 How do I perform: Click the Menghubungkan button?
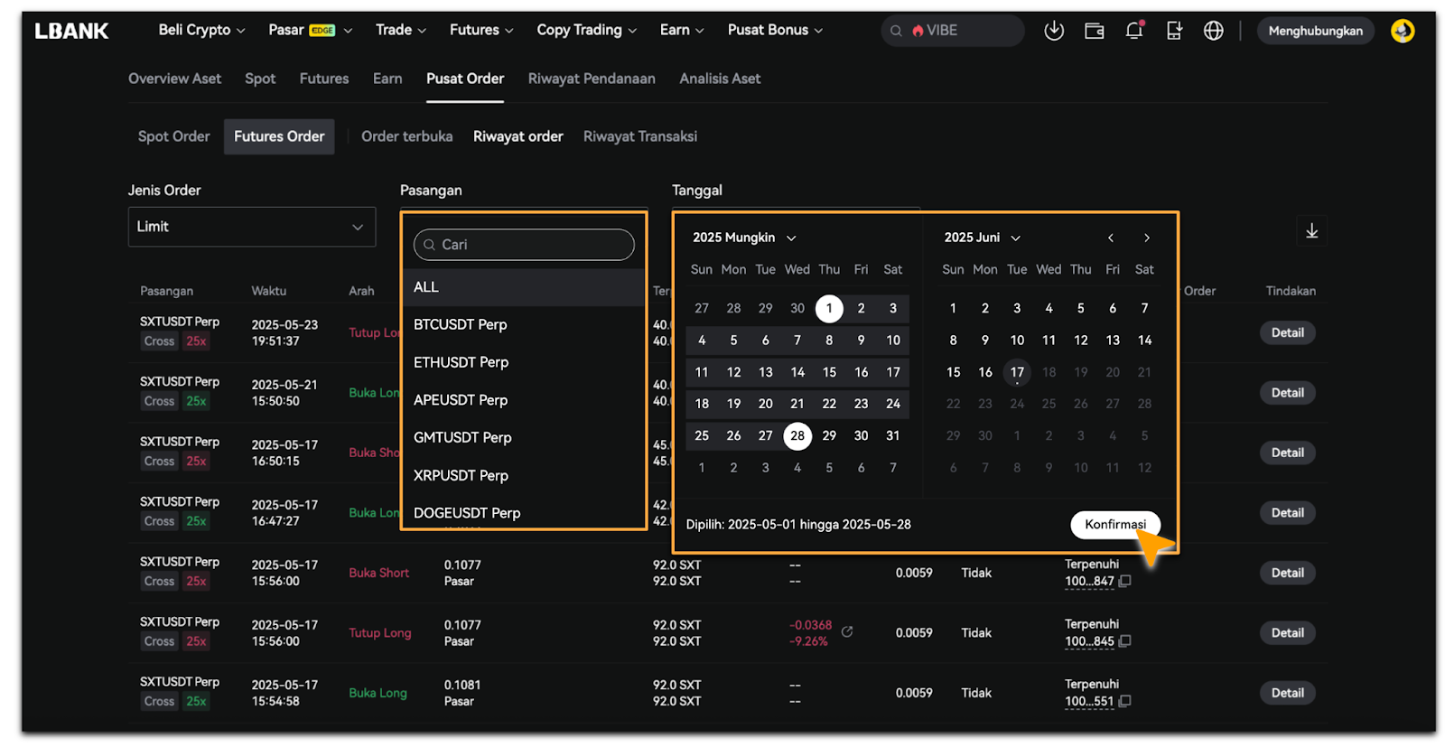[1315, 31]
